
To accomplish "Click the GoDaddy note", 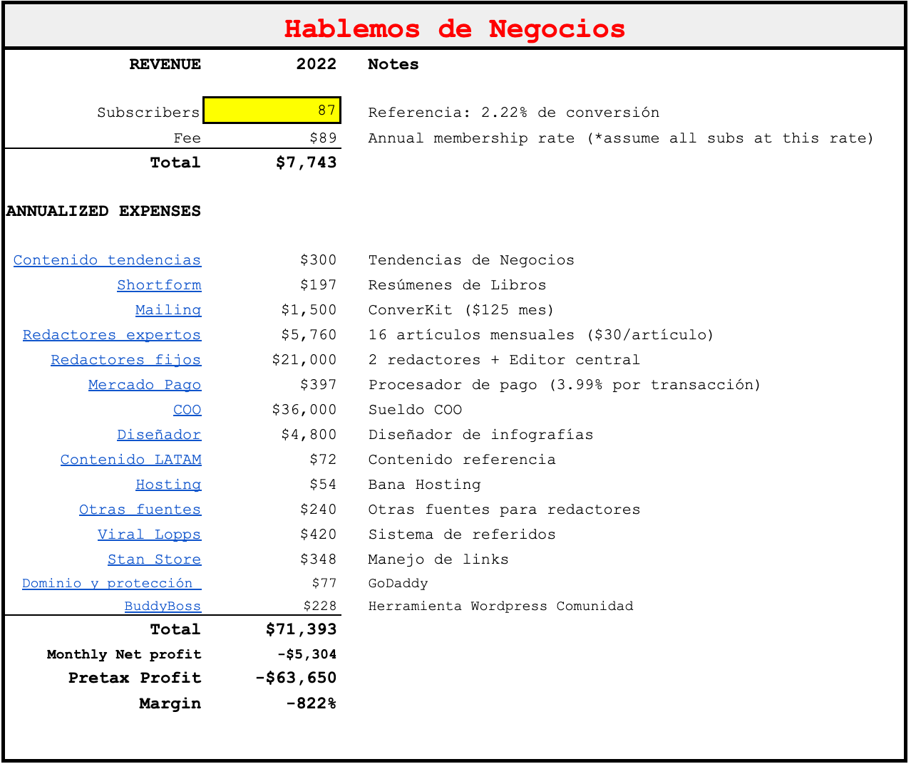I will tap(398, 583).
